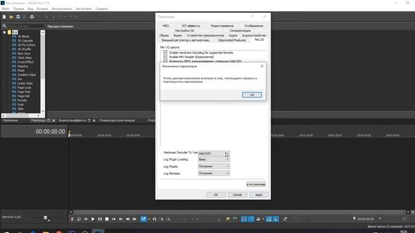Switch to Редактирование tab
This screenshot has height=233, width=415.
click(222, 26)
